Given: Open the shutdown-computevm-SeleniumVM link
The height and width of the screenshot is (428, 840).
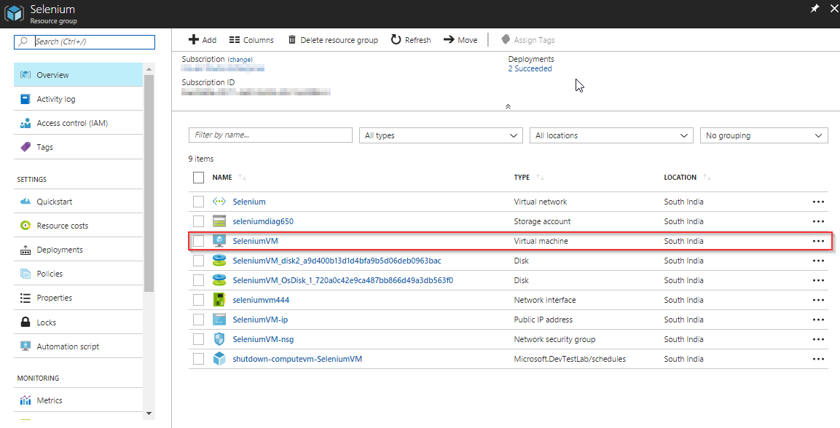Looking at the screenshot, I should (x=297, y=359).
